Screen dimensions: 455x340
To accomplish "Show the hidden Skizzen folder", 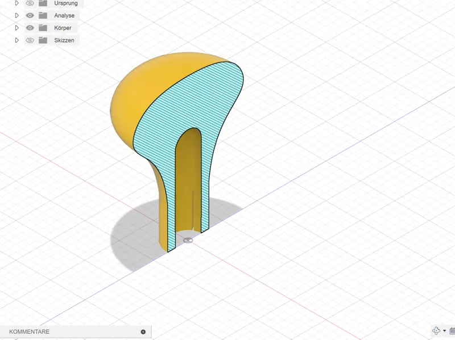I will (30, 40).
